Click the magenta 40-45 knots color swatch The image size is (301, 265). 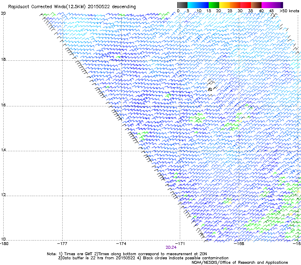pyautogui.click(x=267, y=5)
